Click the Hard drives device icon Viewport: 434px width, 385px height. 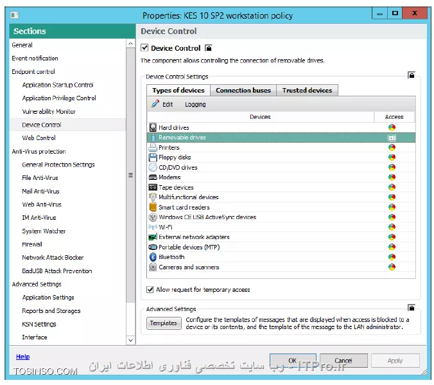(153, 127)
